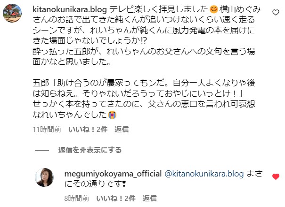Click the 11時間前 timestamp
Viewport: 285px width, 207px height.
pyautogui.click(x=47, y=130)
